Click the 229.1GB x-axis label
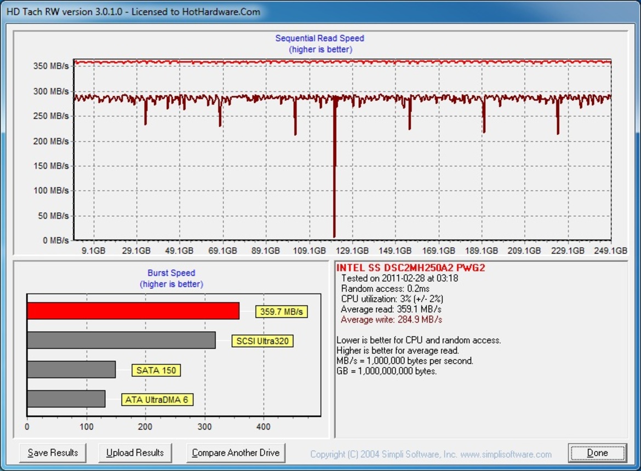 568,250
